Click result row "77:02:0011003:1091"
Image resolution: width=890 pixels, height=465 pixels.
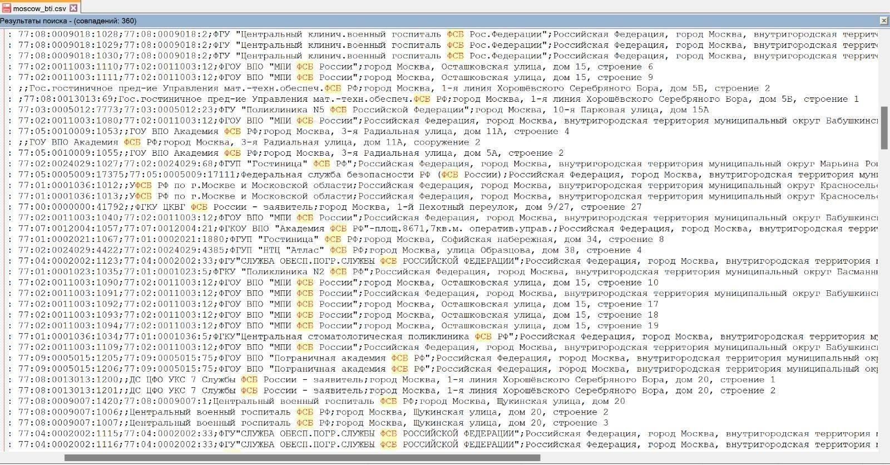point(443,294)
